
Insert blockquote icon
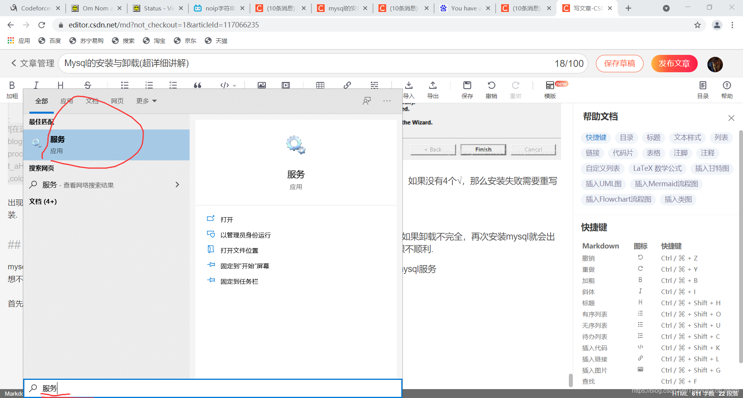197,85
